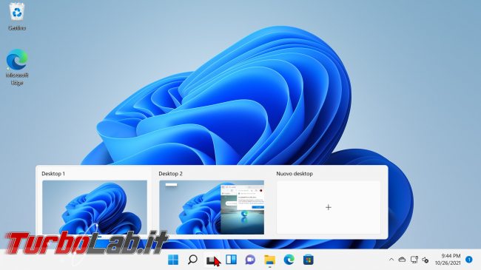Launch Microsoft Edge from taskbar
This screenshot has width=481, height=270.
[x=289, y=260]
